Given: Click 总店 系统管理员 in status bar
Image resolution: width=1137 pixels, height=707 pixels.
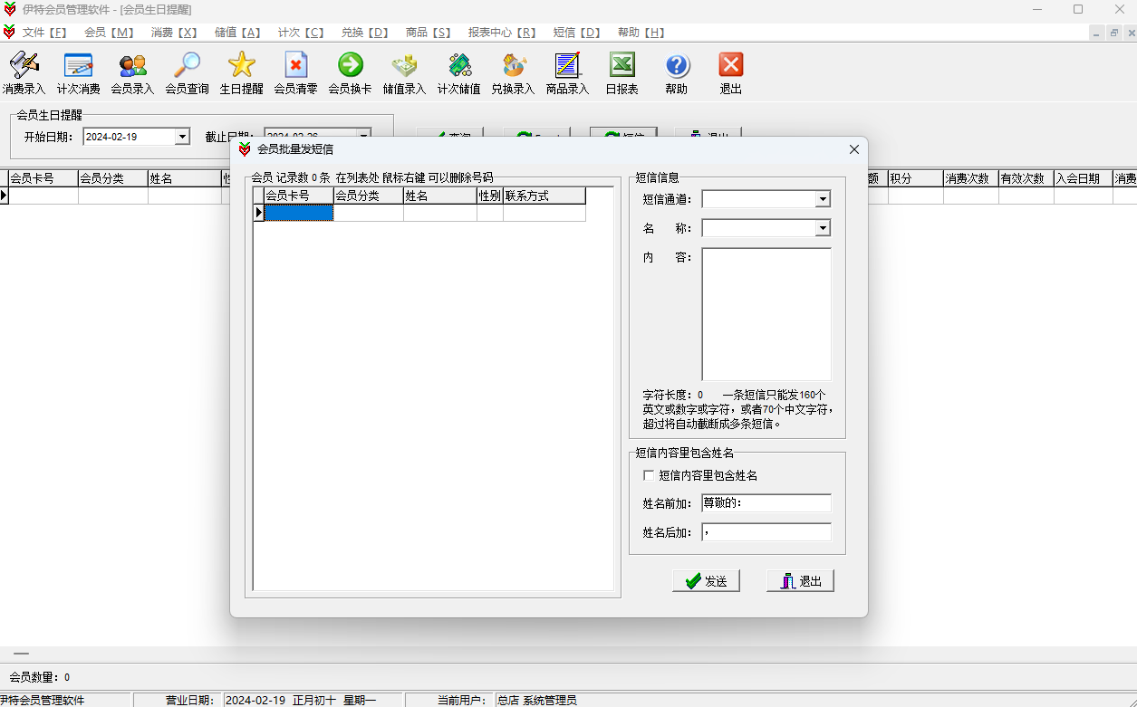Looking at the screenshot, I should (536, 700).
